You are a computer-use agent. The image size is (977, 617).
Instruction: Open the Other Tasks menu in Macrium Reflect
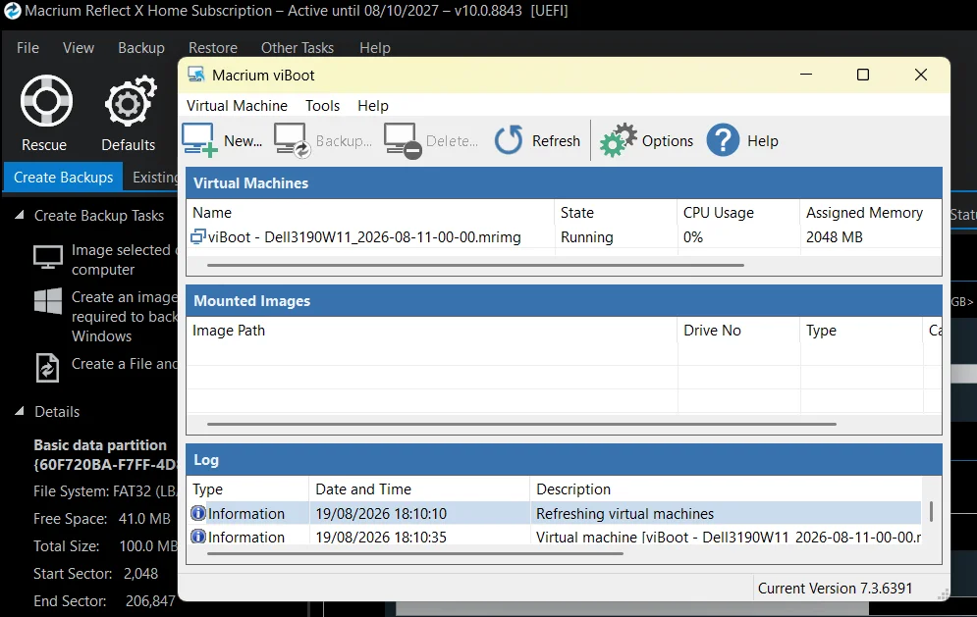pos(298,47)
